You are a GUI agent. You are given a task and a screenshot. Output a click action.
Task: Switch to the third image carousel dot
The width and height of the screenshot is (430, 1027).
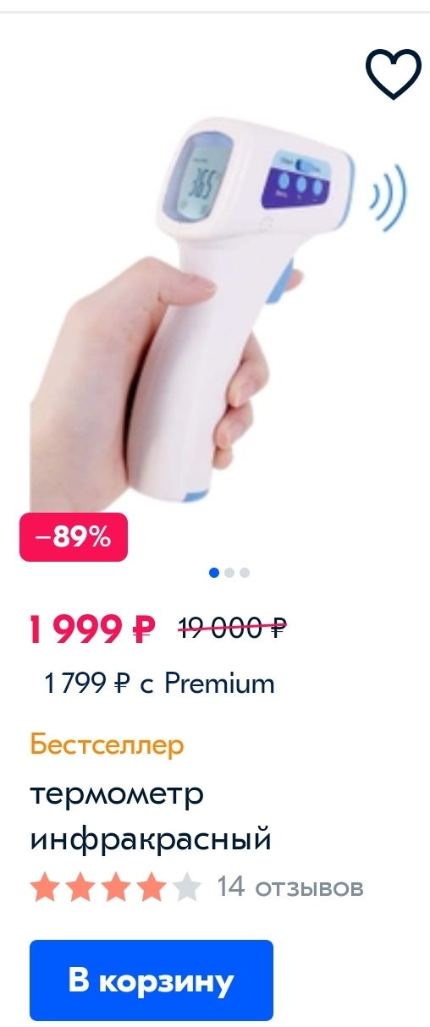[x=245, y=573]
